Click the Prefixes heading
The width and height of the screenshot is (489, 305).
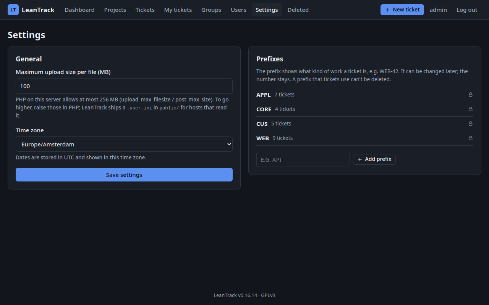point(270,59)
